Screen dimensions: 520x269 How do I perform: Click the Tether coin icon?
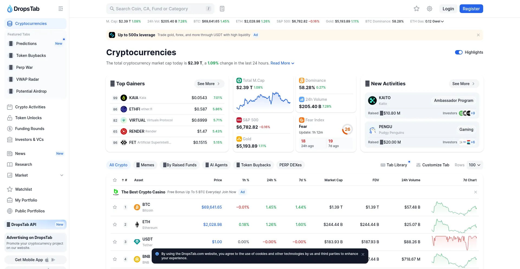pyautogui.click(x=137, y=242)
